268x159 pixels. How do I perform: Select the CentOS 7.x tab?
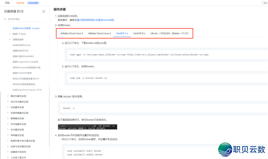122,33
